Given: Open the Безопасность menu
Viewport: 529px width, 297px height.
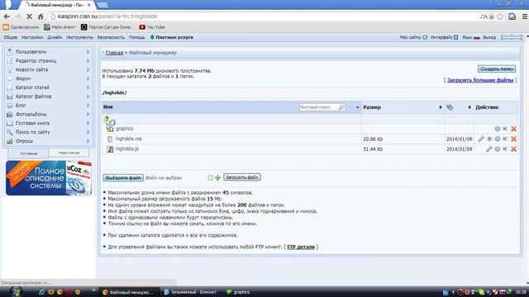Looking at the screenshot, I should point(111,37).
